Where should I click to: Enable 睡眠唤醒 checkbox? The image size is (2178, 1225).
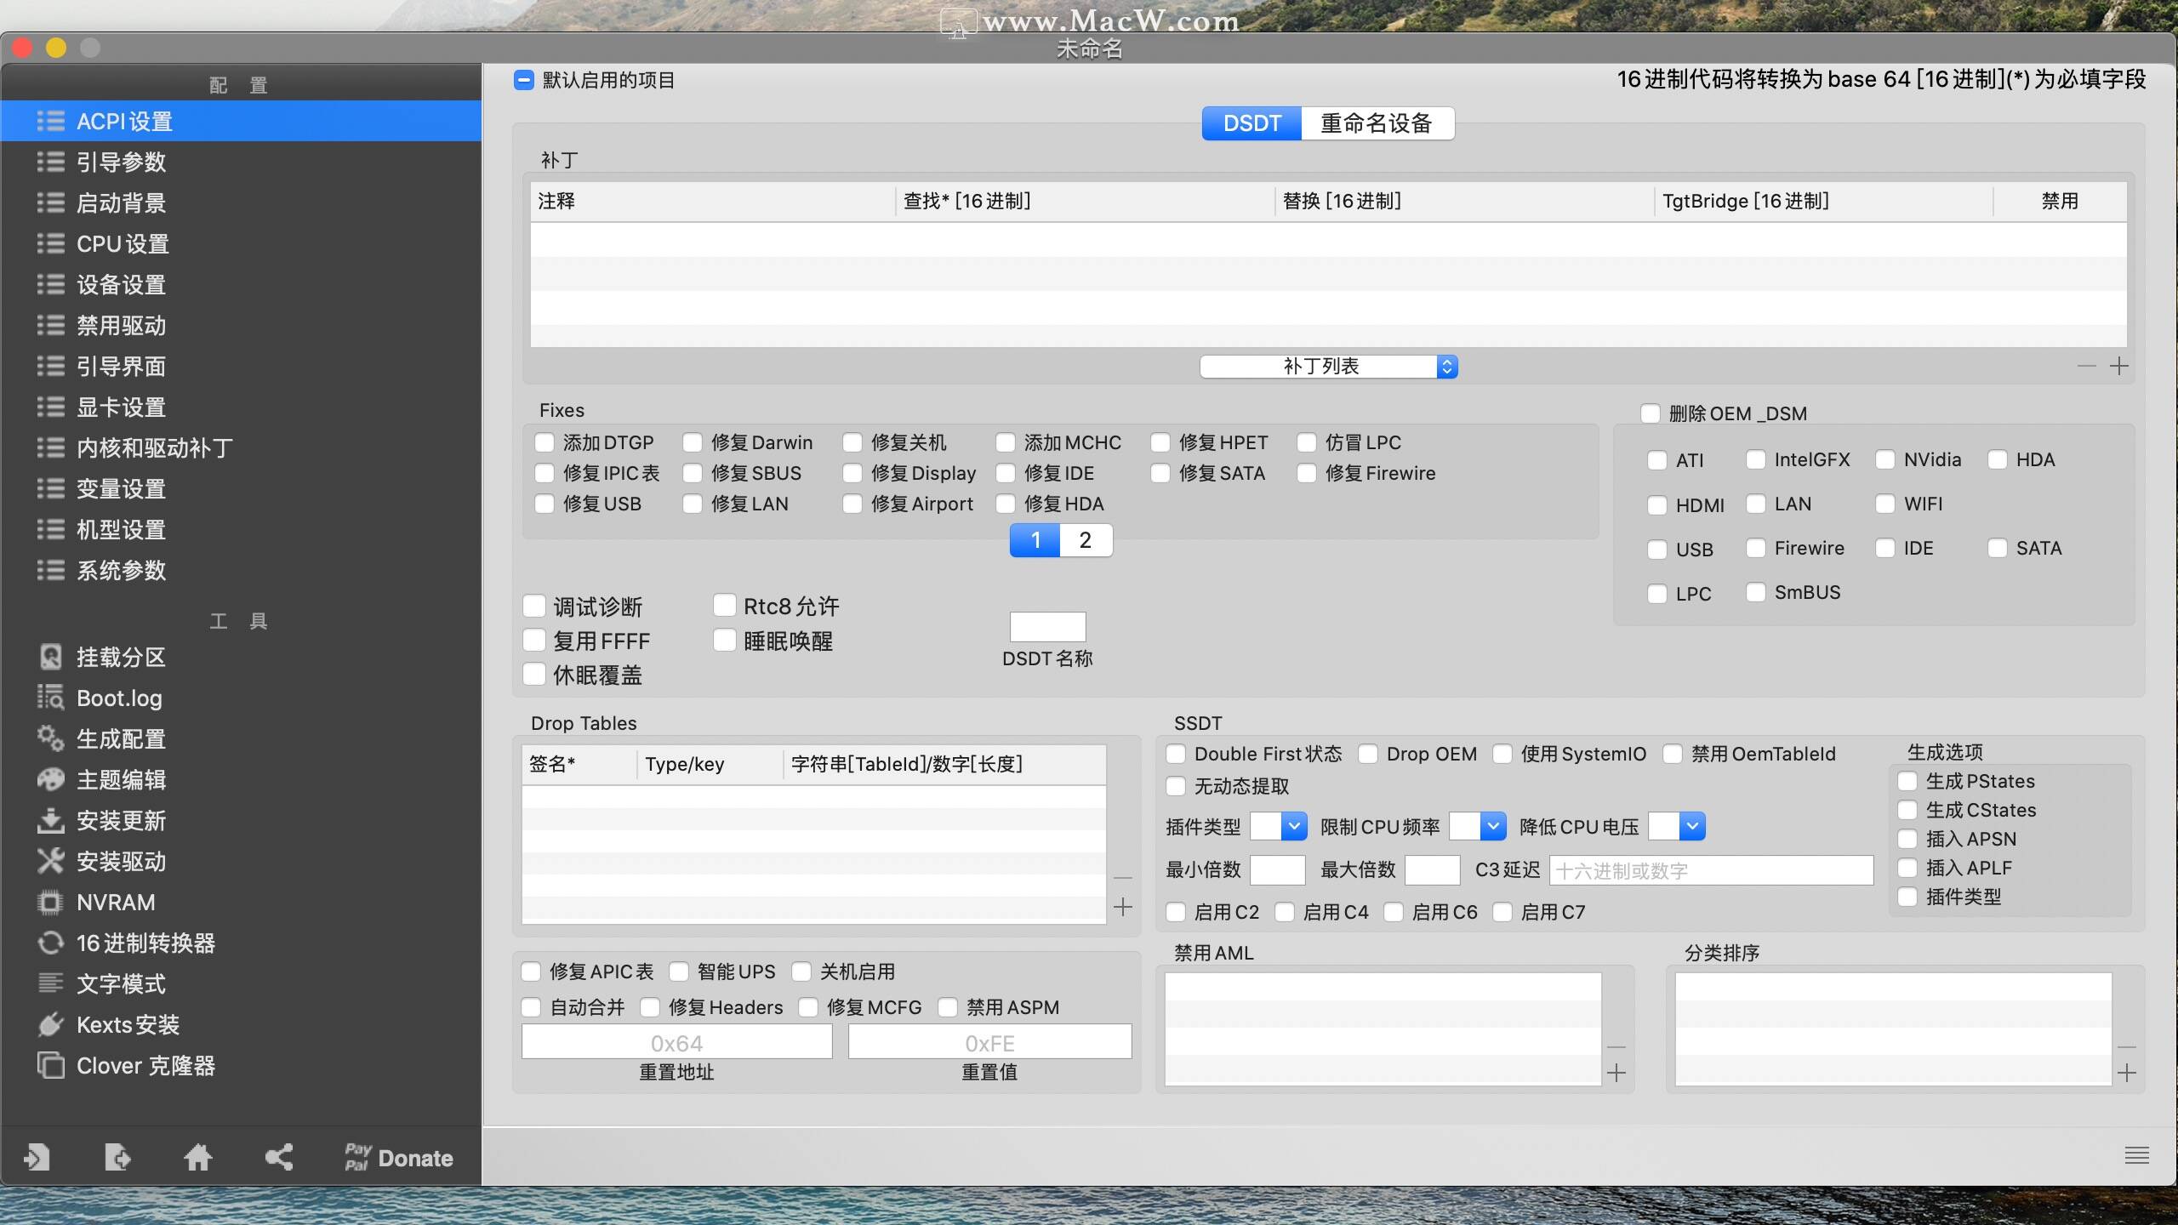[x=724, y=641]
